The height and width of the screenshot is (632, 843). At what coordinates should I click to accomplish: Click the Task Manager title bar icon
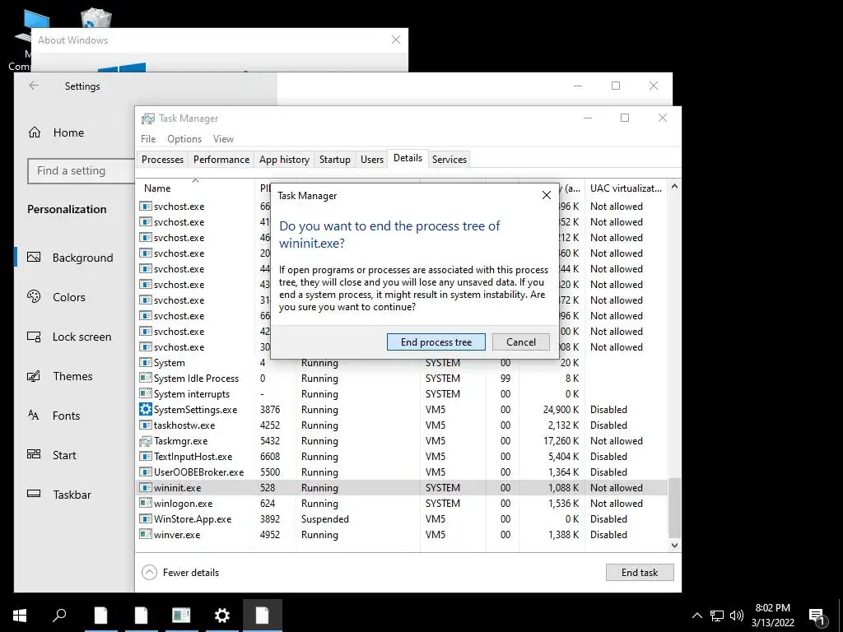(148, 118)
